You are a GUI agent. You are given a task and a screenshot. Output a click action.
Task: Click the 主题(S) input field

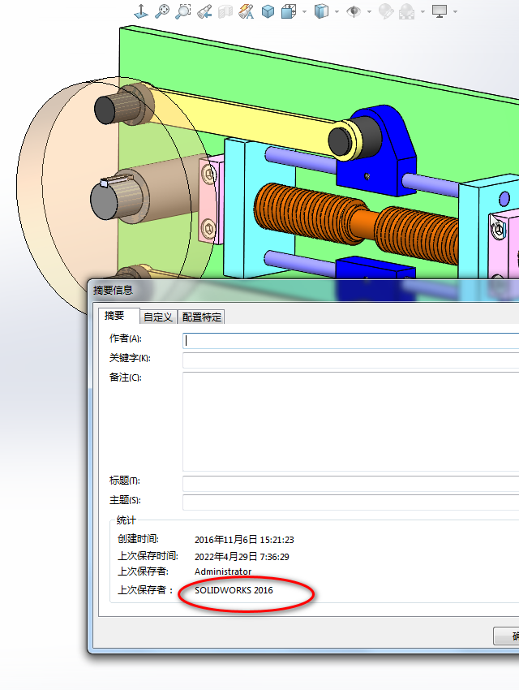(x=350, y=502)
